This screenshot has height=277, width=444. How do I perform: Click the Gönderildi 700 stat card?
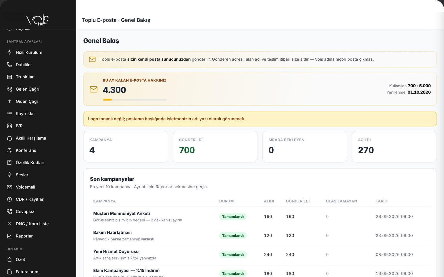(x=215, y=147)
